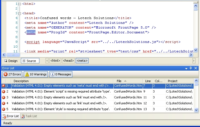Click the 'script' tag on line 9
The height and width of the screenshot is (127, 200).
33,42
